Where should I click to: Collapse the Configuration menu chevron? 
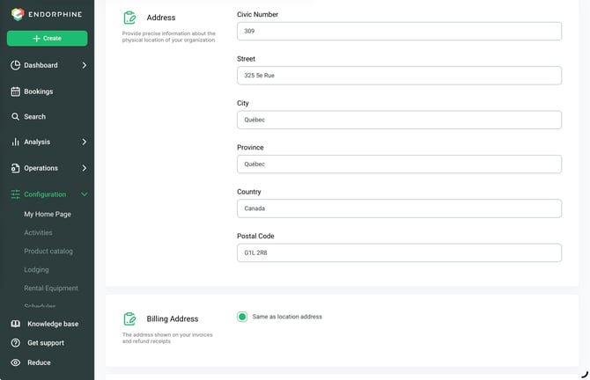[x=85, y=194]
